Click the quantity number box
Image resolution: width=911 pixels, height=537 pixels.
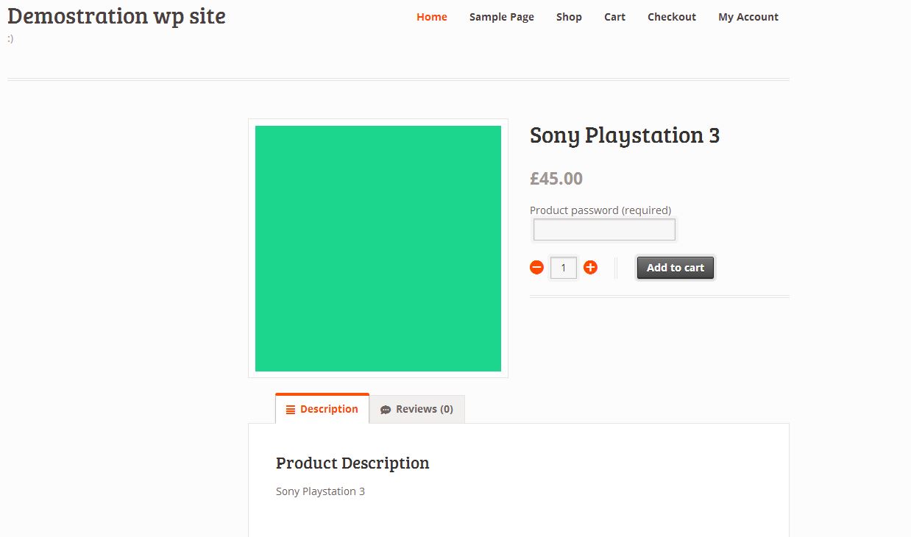(x=564, y=268)
